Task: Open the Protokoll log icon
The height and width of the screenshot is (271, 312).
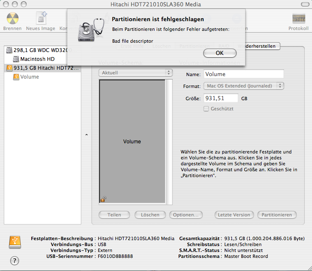Action: [x=298, y=18]
